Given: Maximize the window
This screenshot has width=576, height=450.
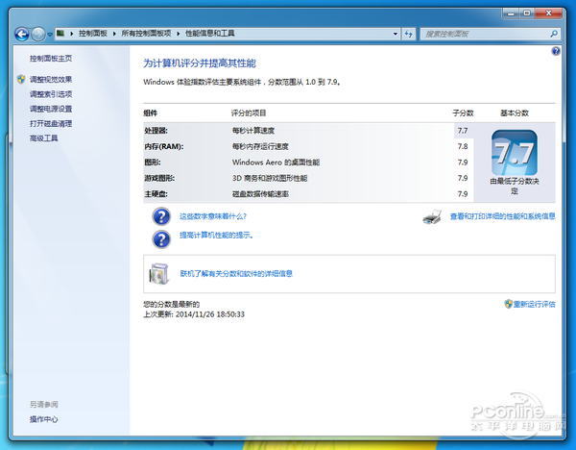Looking at the screenshot, I should coord(527,13).
